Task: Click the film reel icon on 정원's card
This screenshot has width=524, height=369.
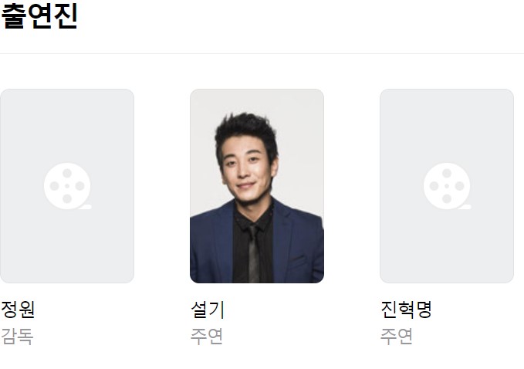Action: (x=67, y=186)
